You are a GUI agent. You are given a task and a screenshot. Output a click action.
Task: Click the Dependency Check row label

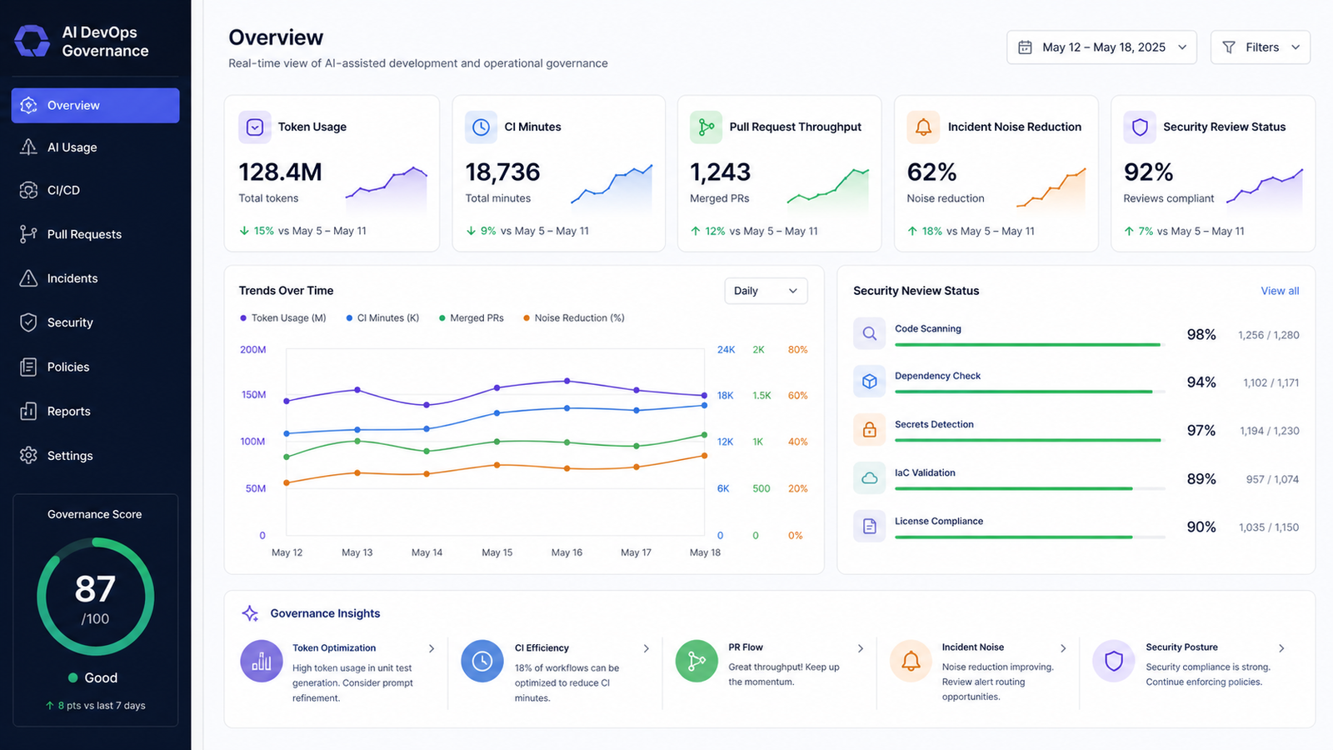937,376
